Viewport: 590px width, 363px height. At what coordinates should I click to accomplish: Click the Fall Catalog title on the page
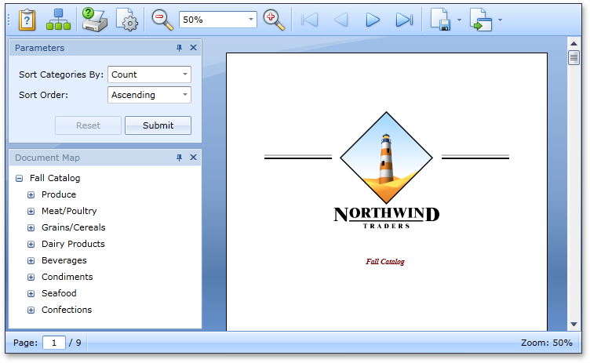385,261
